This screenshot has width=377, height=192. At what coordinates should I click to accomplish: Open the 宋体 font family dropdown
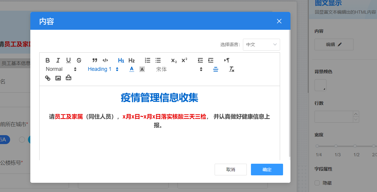tap(179, 69)
